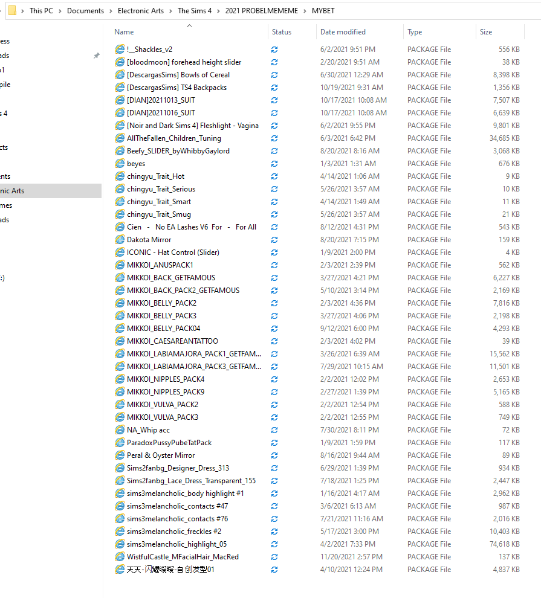The width and height of the screenshot is (541, 598).
Task: Select file sims3melancholic_contacts #47
Action: pos(177,506)
